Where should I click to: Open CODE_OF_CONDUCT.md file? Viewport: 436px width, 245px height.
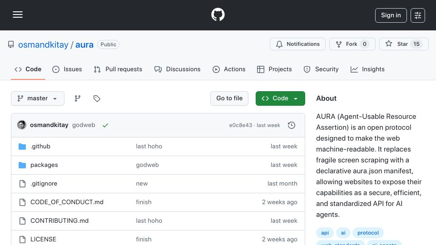tap(67, 202)
